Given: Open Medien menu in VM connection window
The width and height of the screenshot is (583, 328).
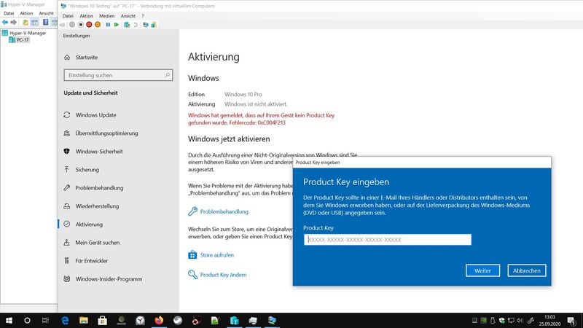Looking at the screenshot, I should [106, 16].
